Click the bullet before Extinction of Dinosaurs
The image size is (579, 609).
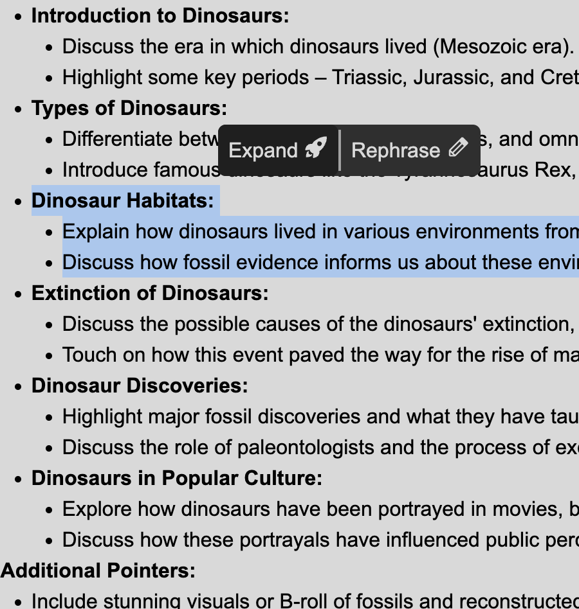(17, 293)
